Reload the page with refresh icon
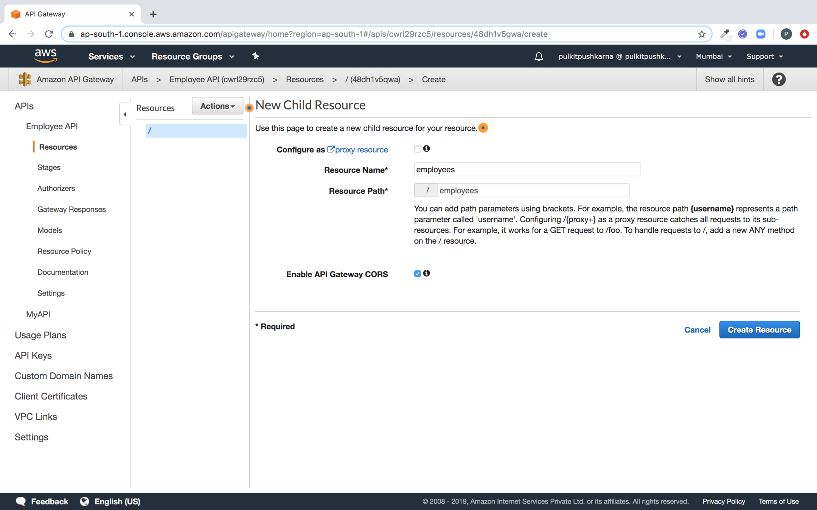This screenshot has height=510, width=817. [49, 34]
